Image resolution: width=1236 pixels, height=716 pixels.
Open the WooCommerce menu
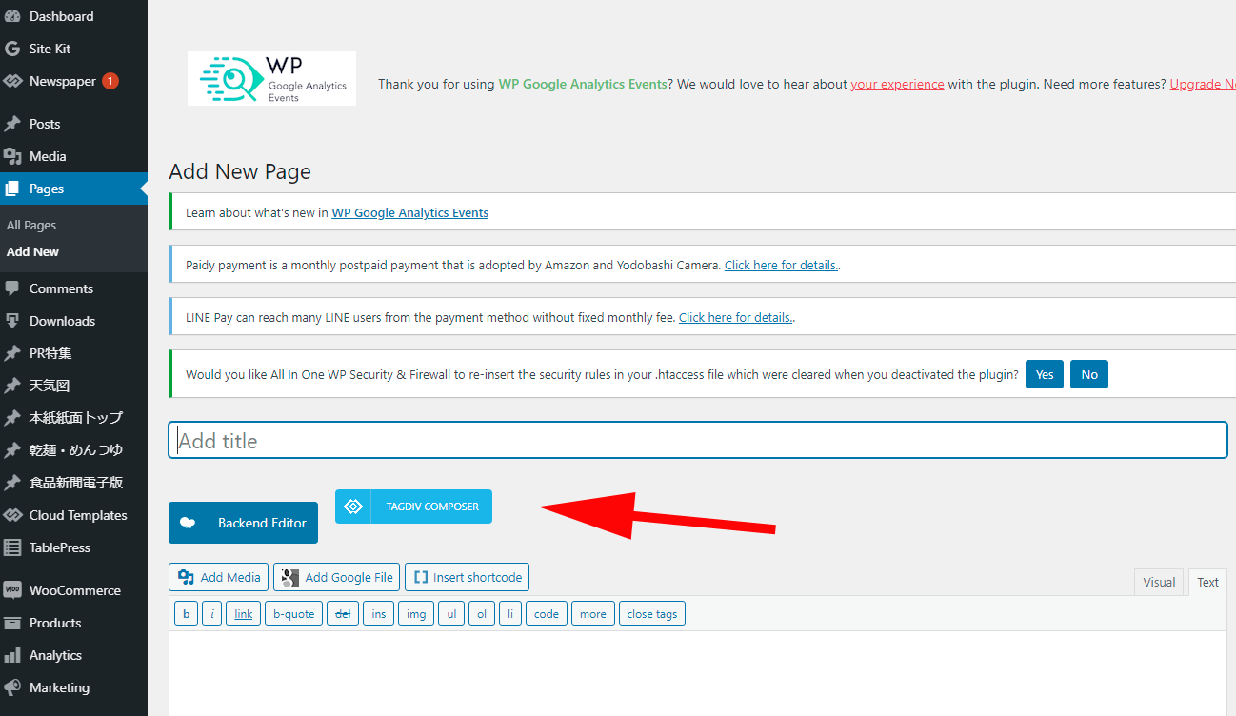pos(73,590)
